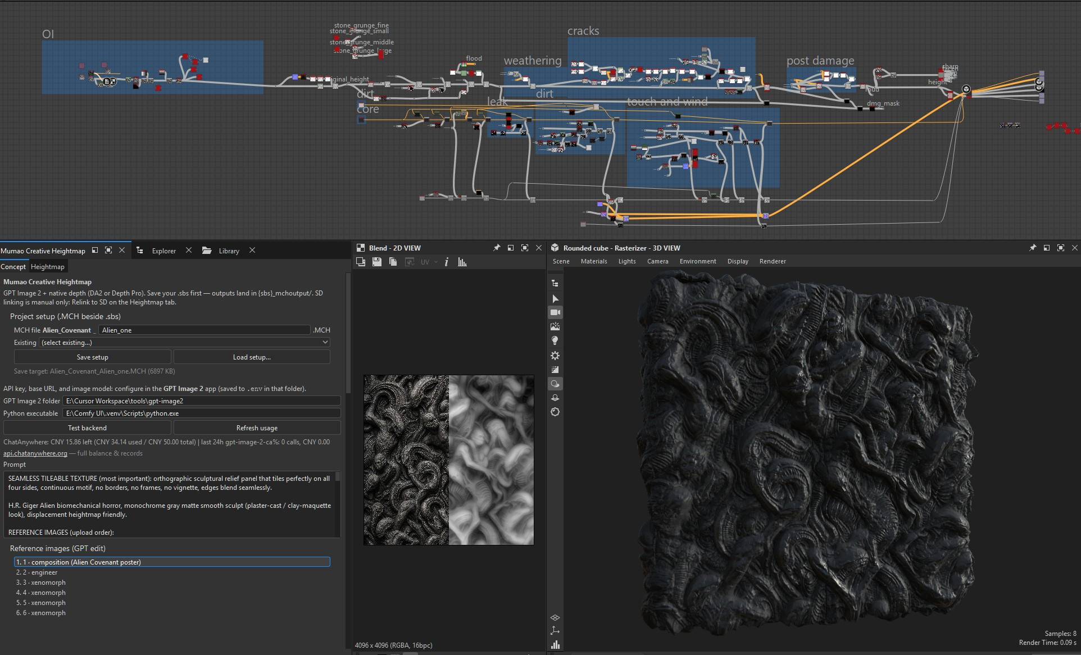The width and height of the screenshot is (1081, 655).
Task: Click the Python executable path field
Action: [x=202, y=413]
